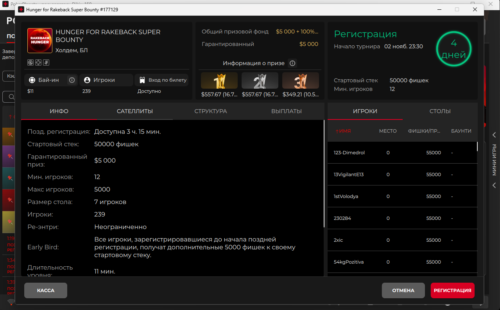The width and height of the screenshot is (500, 310).
Task: Sort players by Место column
Action: (388, 131)
